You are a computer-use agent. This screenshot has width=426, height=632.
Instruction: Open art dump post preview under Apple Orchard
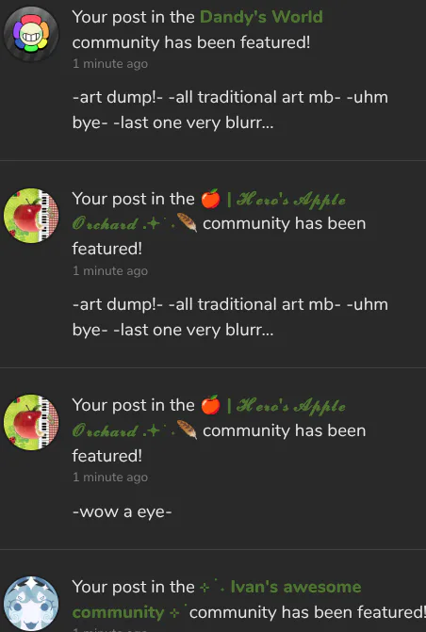pos(230,316)
